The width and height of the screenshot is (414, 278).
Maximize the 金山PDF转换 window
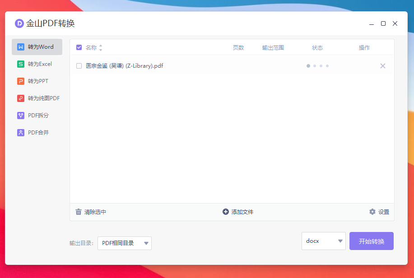[383, 23]
